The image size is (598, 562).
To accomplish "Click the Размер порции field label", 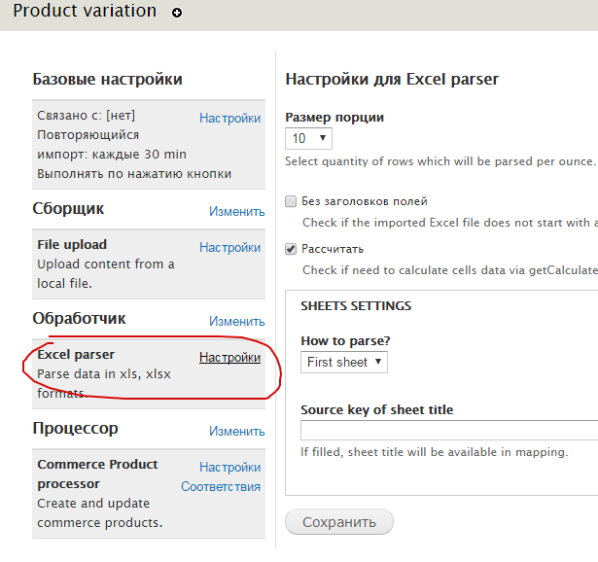I will coord(334,117).
